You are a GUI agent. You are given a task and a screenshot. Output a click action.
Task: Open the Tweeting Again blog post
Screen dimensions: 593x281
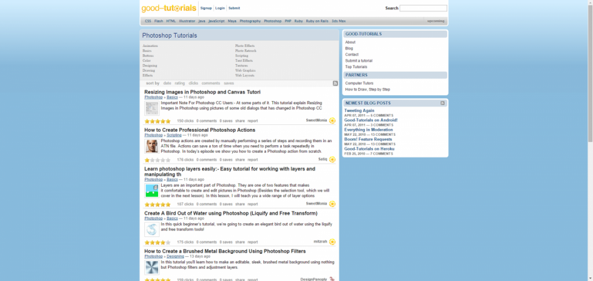click(359, 110)
